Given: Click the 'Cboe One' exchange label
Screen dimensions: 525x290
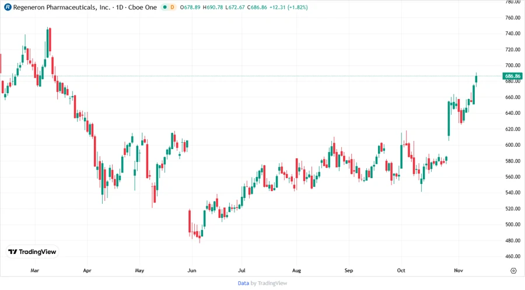Looking at the screenshot, I should [142, 7].
